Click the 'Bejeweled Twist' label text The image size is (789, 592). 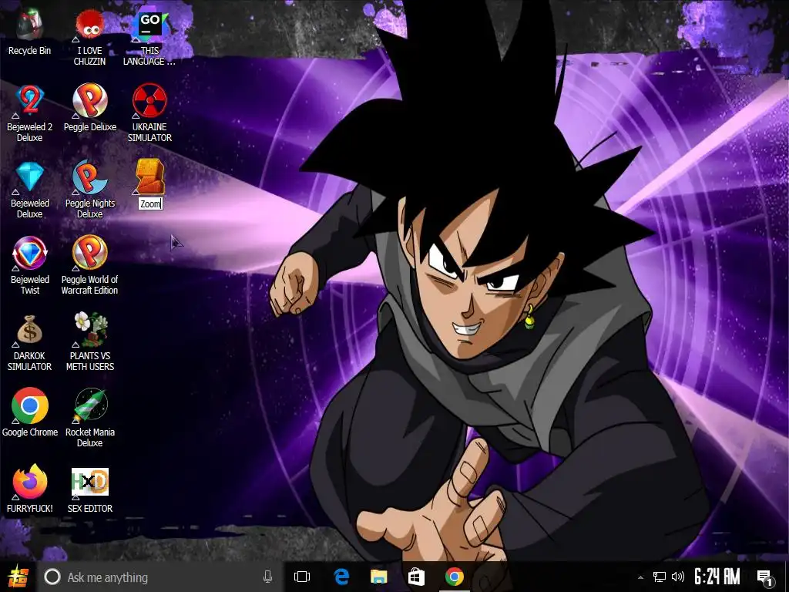pos(30,285)
